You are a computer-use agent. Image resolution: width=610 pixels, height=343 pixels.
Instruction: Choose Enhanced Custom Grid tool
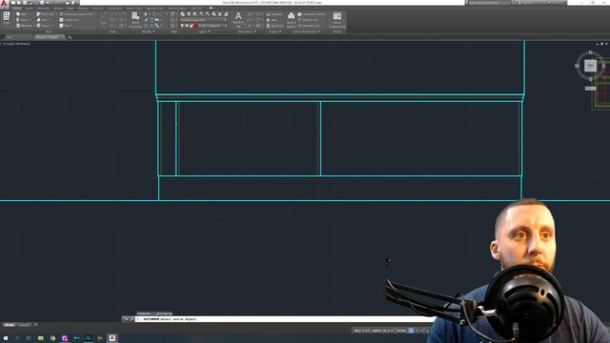76,14
